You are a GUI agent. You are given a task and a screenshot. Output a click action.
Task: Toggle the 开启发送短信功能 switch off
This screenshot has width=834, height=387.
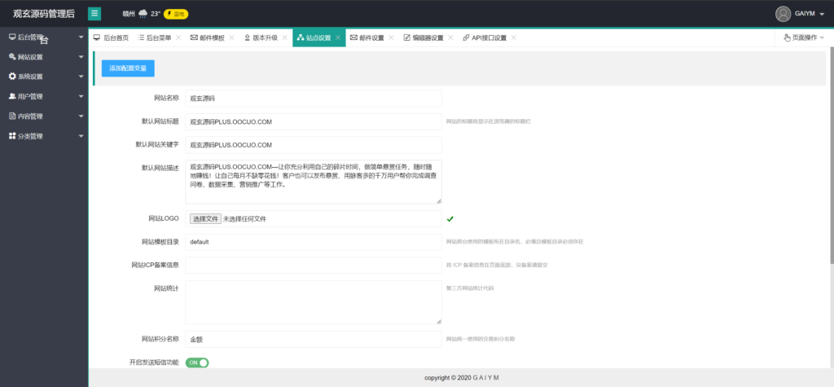tap(197, 363)
